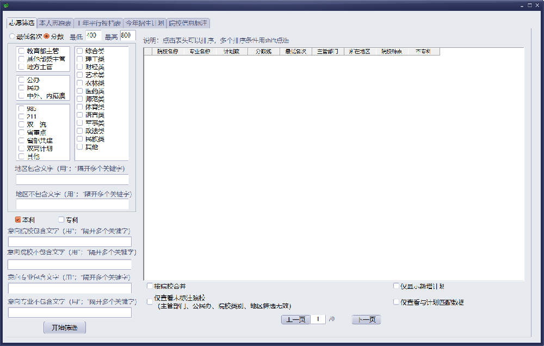Viewport: 544px width, 346px height.
Task: Select the 最低名次 radio button
Action: coord(13,36)
